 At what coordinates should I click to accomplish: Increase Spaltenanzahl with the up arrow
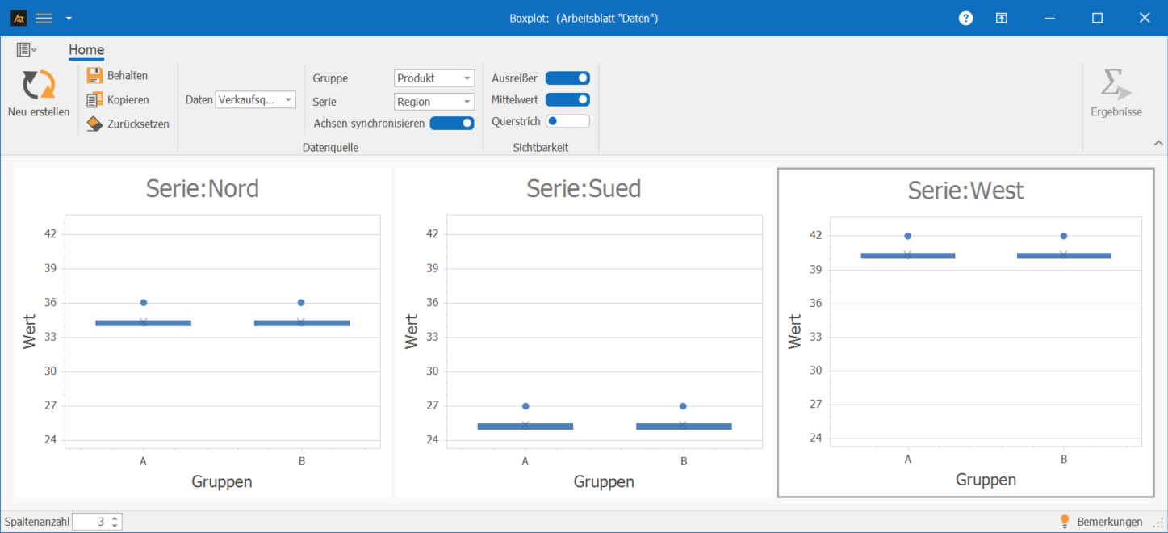(115, 518)
